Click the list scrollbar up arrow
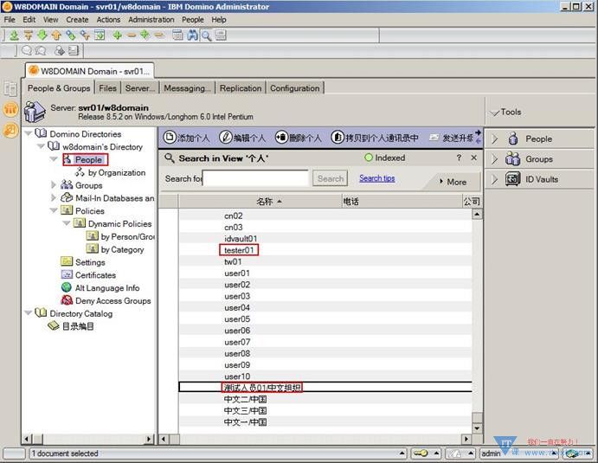This screenshot has height=463, width=598. click(477, 215)
